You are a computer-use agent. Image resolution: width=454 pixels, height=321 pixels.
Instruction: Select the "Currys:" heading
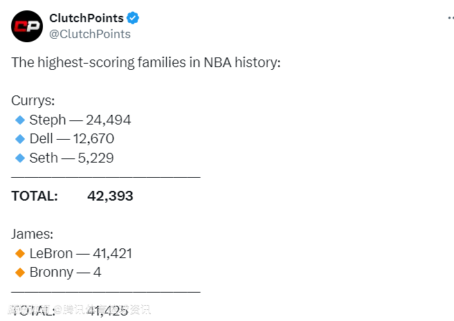[x=33, y=101]
